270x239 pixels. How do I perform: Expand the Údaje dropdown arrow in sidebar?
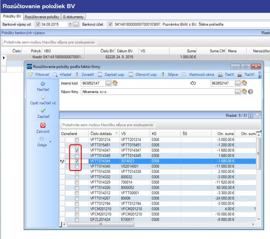[x=50, y=141]
